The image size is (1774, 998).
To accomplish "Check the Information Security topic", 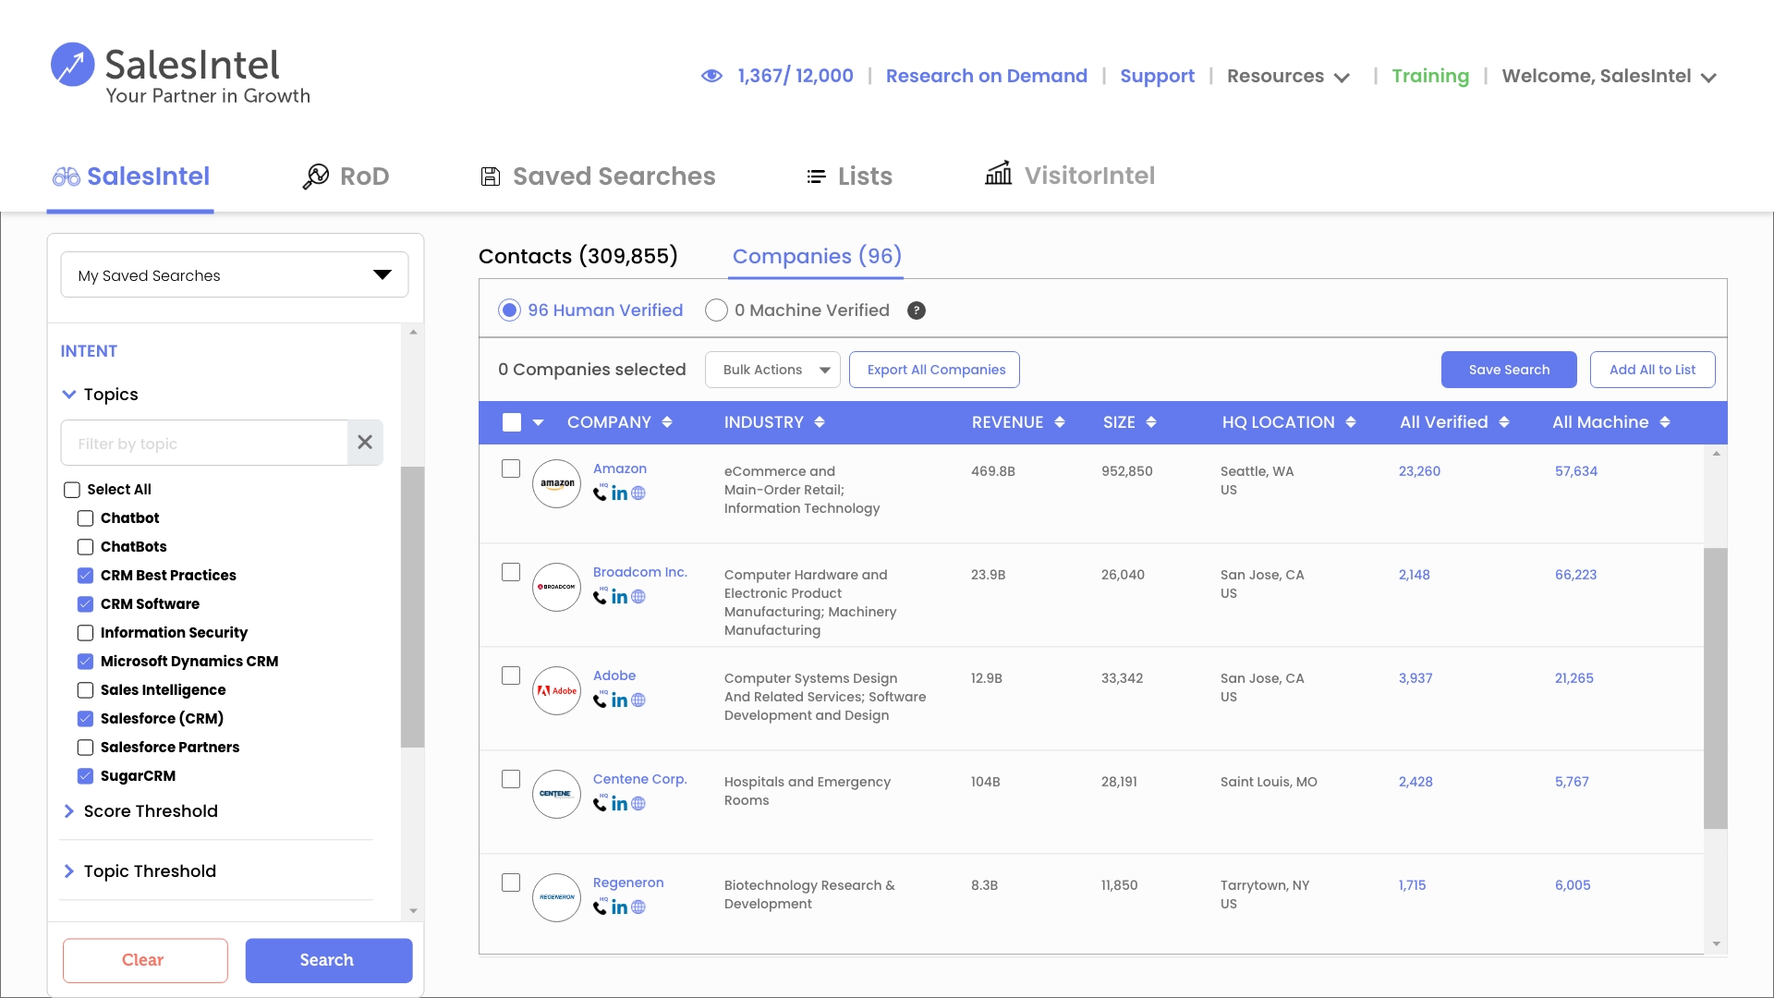I will [86, 633].
